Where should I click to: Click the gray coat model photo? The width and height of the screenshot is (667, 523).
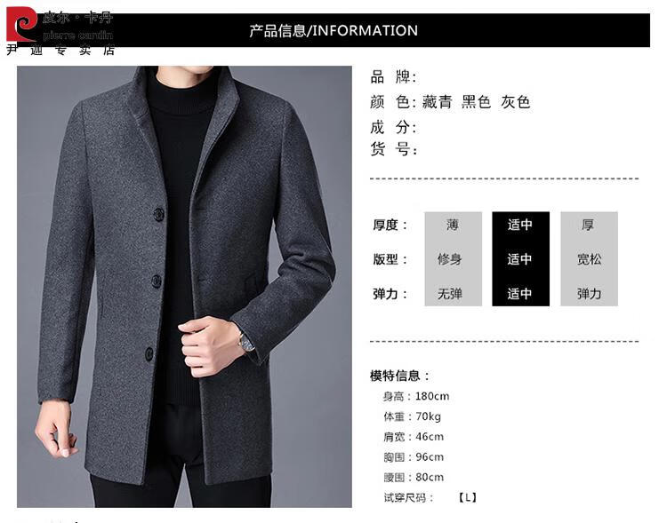[184, 286]
